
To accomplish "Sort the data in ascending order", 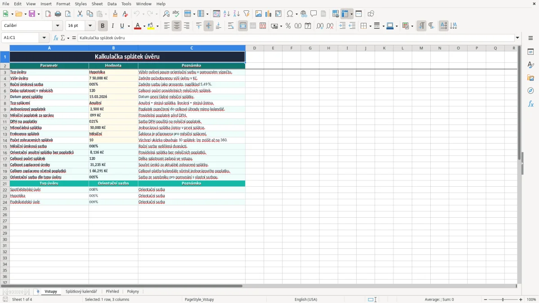I will point(227,14).
